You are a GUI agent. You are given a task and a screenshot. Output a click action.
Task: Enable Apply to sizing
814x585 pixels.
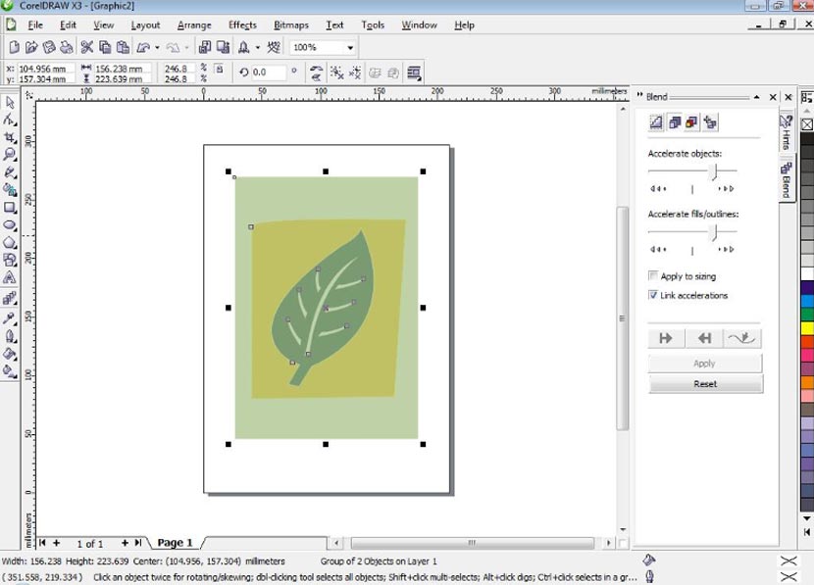(653, 275)
